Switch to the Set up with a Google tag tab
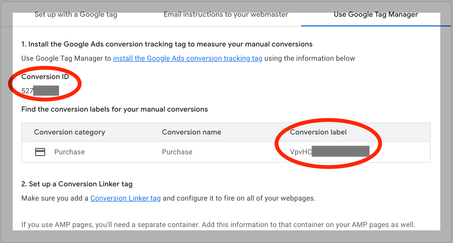This screenshot has height=243, width=453. tap(76, 14)
